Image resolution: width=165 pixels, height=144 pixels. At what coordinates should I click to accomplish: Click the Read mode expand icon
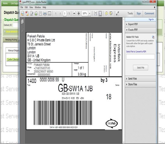click(x=117, y=13)
